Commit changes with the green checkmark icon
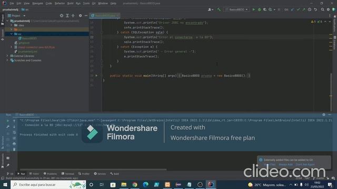Image resolution: width=337 pixels, height=189 pixels. coord(298,9)
